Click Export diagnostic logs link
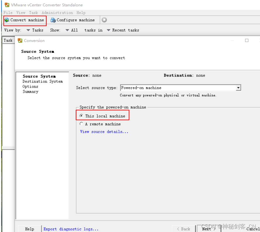 tap(71, 229)
